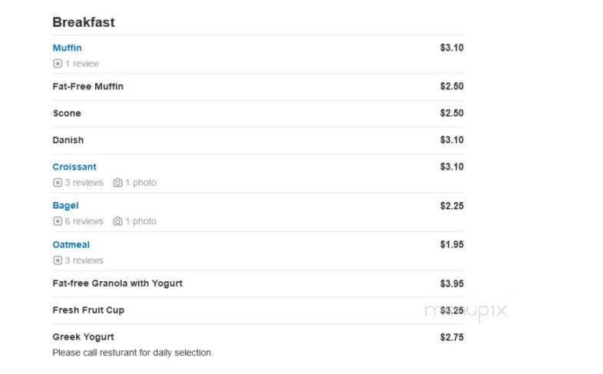View the 6 reviews for Bagel
Screen dimensions: 603x374
[x=84, y=221]
